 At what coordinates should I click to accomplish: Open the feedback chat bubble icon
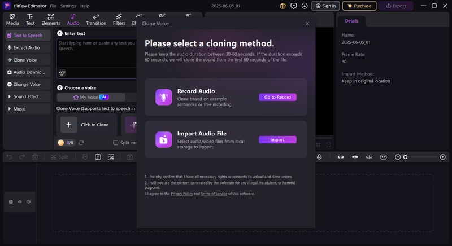(x=294, y=6)
